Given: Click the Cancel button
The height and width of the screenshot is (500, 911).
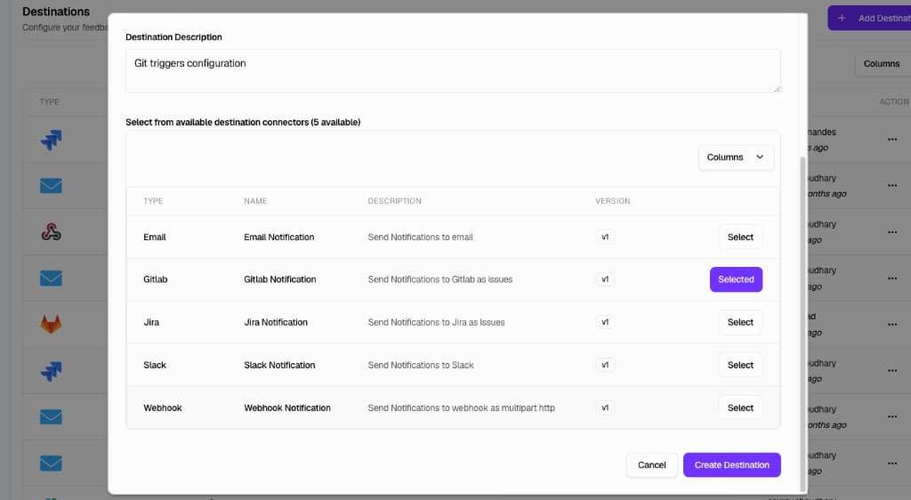Looking at the screenshot, I should click(x=652, y=465).
